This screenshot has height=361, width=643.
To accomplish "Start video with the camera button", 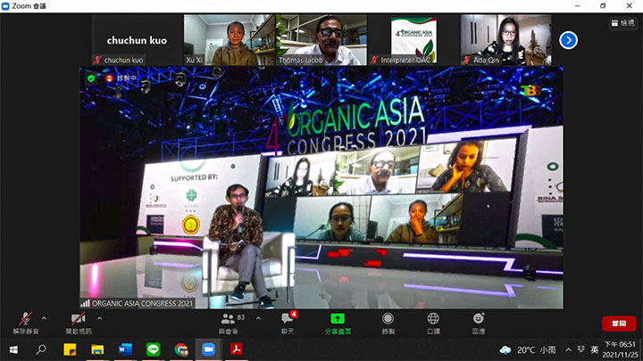I will pyautogui.click(x=79, y=323).
